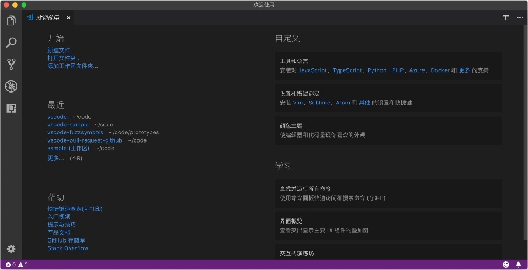Open the GitHub 存储库 link
Screen dimensions: 528x270
pyautogui.click(x=66, y=240)
